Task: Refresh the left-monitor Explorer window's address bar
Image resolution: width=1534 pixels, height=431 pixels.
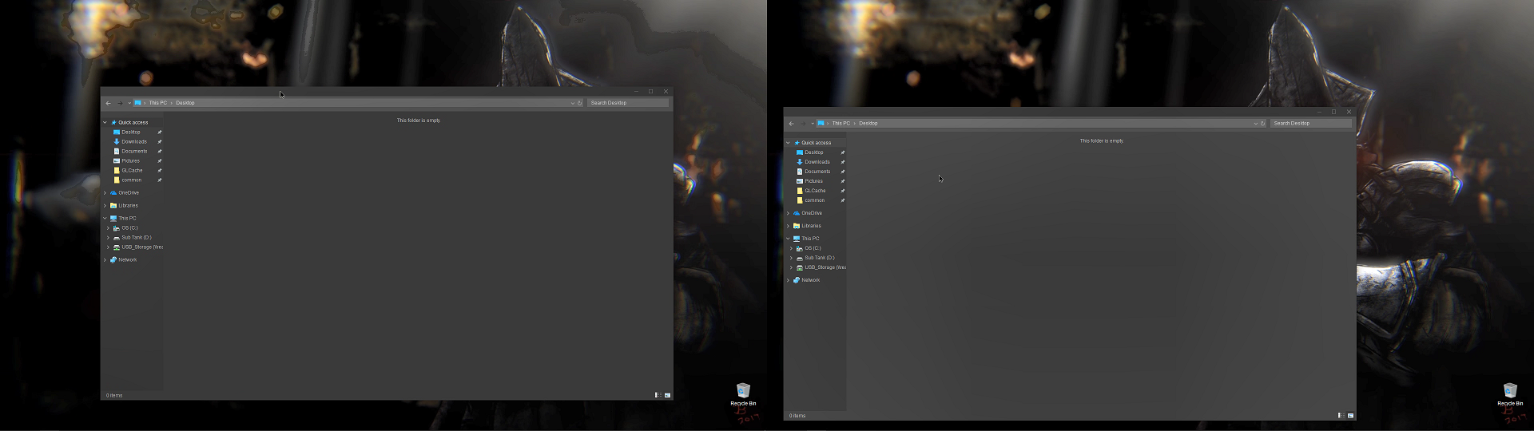Action: pos(580,103)
